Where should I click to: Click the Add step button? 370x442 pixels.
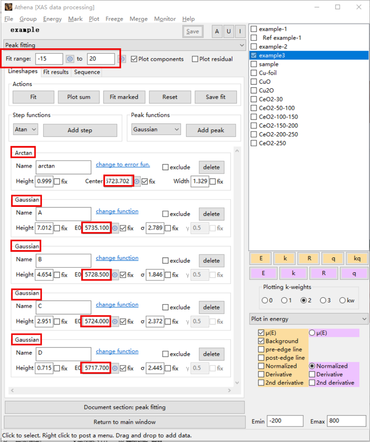(80, 130)
